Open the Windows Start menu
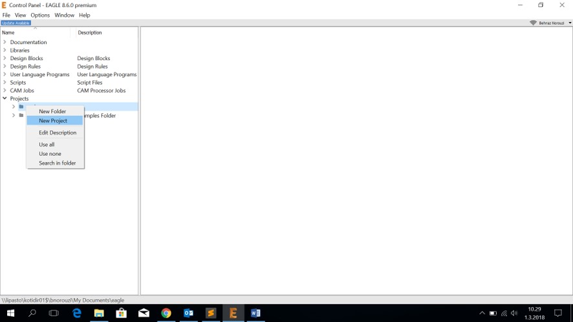This screenshot has width=573, height=322. [x=10, y=313]
